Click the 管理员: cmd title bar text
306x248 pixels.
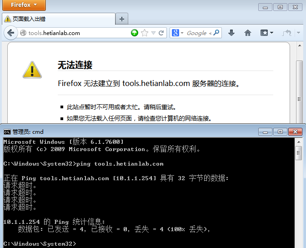click(x=28, y=132)
